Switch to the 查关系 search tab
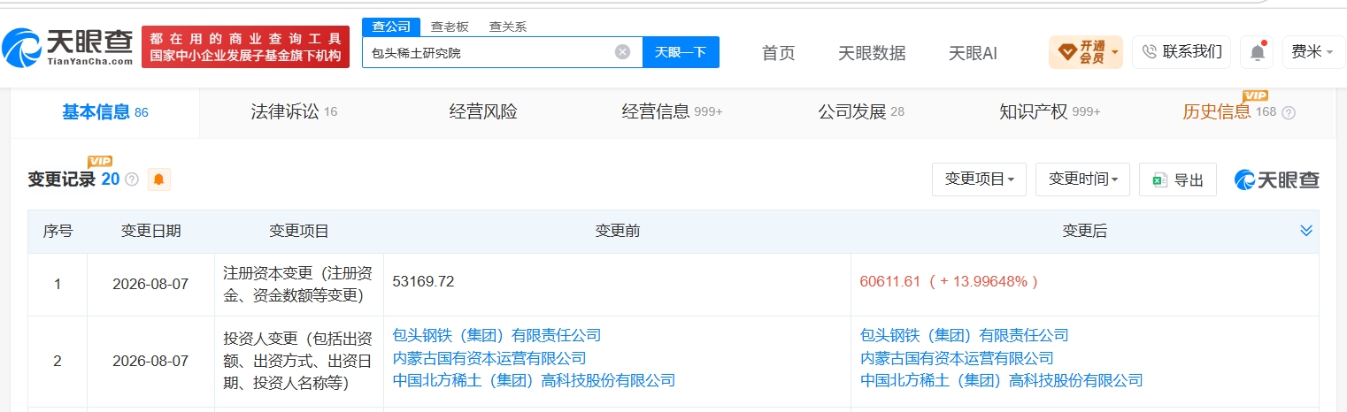The width and height of the screenshot is (1347, 412). pyautogui.click(x=507, y=27)
